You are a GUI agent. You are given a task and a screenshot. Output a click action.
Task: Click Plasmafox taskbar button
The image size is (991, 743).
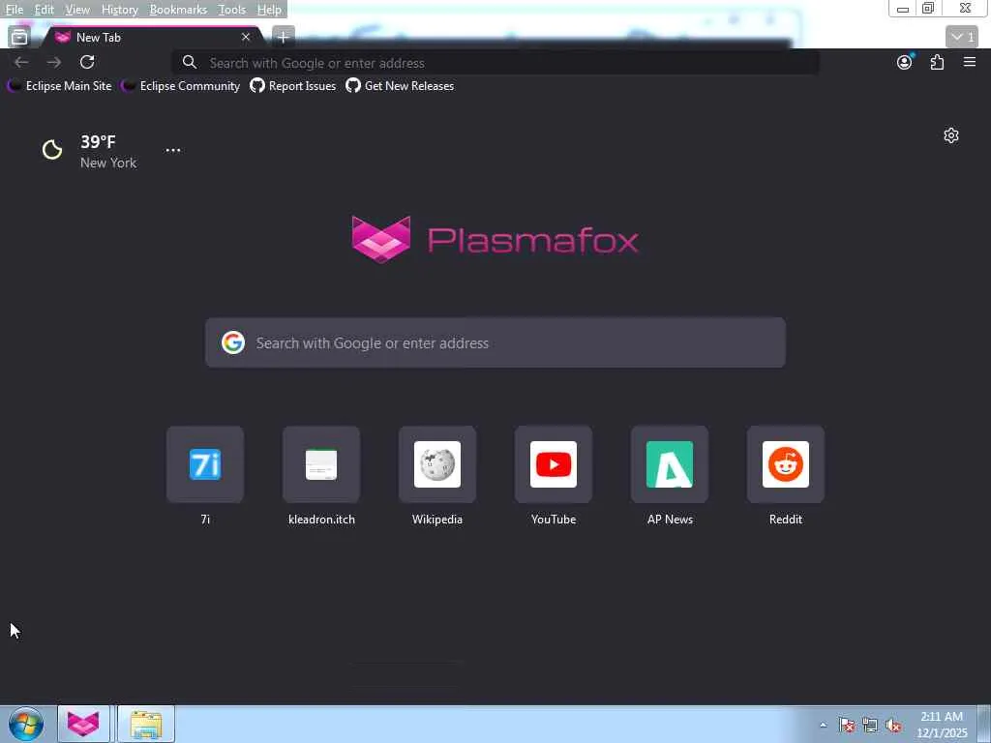(83, 724)
